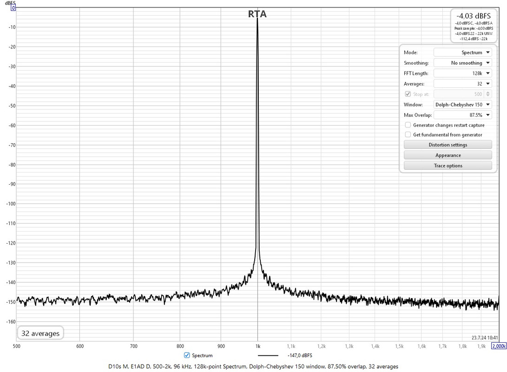Click the "32 averages" label on the graph
The image size is (507, 372).
pos(40,333)
